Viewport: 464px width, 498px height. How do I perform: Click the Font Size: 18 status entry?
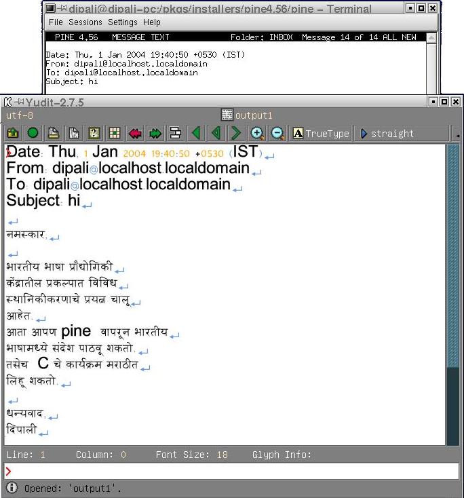point(191,455)
